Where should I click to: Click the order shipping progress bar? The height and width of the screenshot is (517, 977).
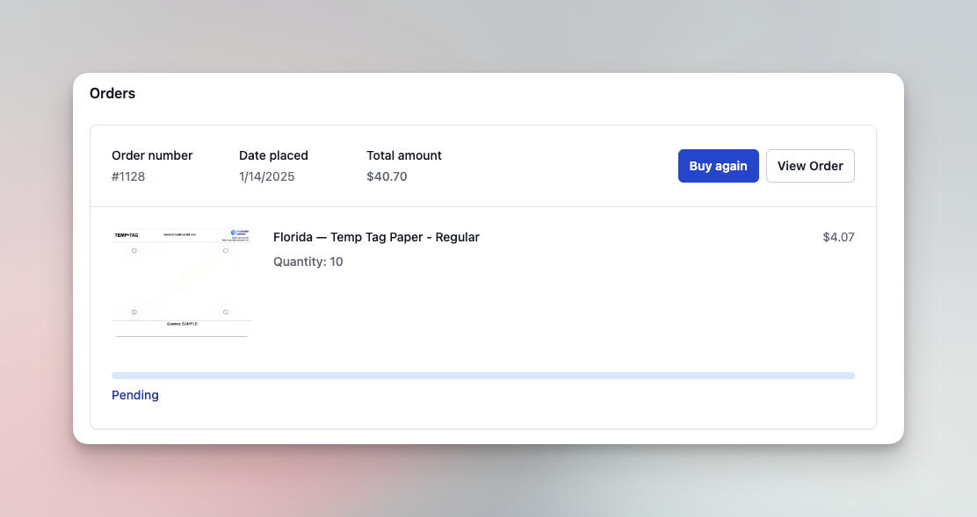(482, 375)
